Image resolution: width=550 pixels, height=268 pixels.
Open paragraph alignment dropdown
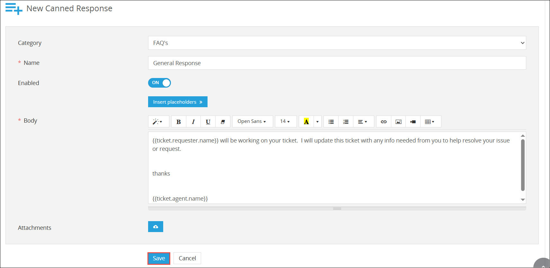tap(363, 122)
